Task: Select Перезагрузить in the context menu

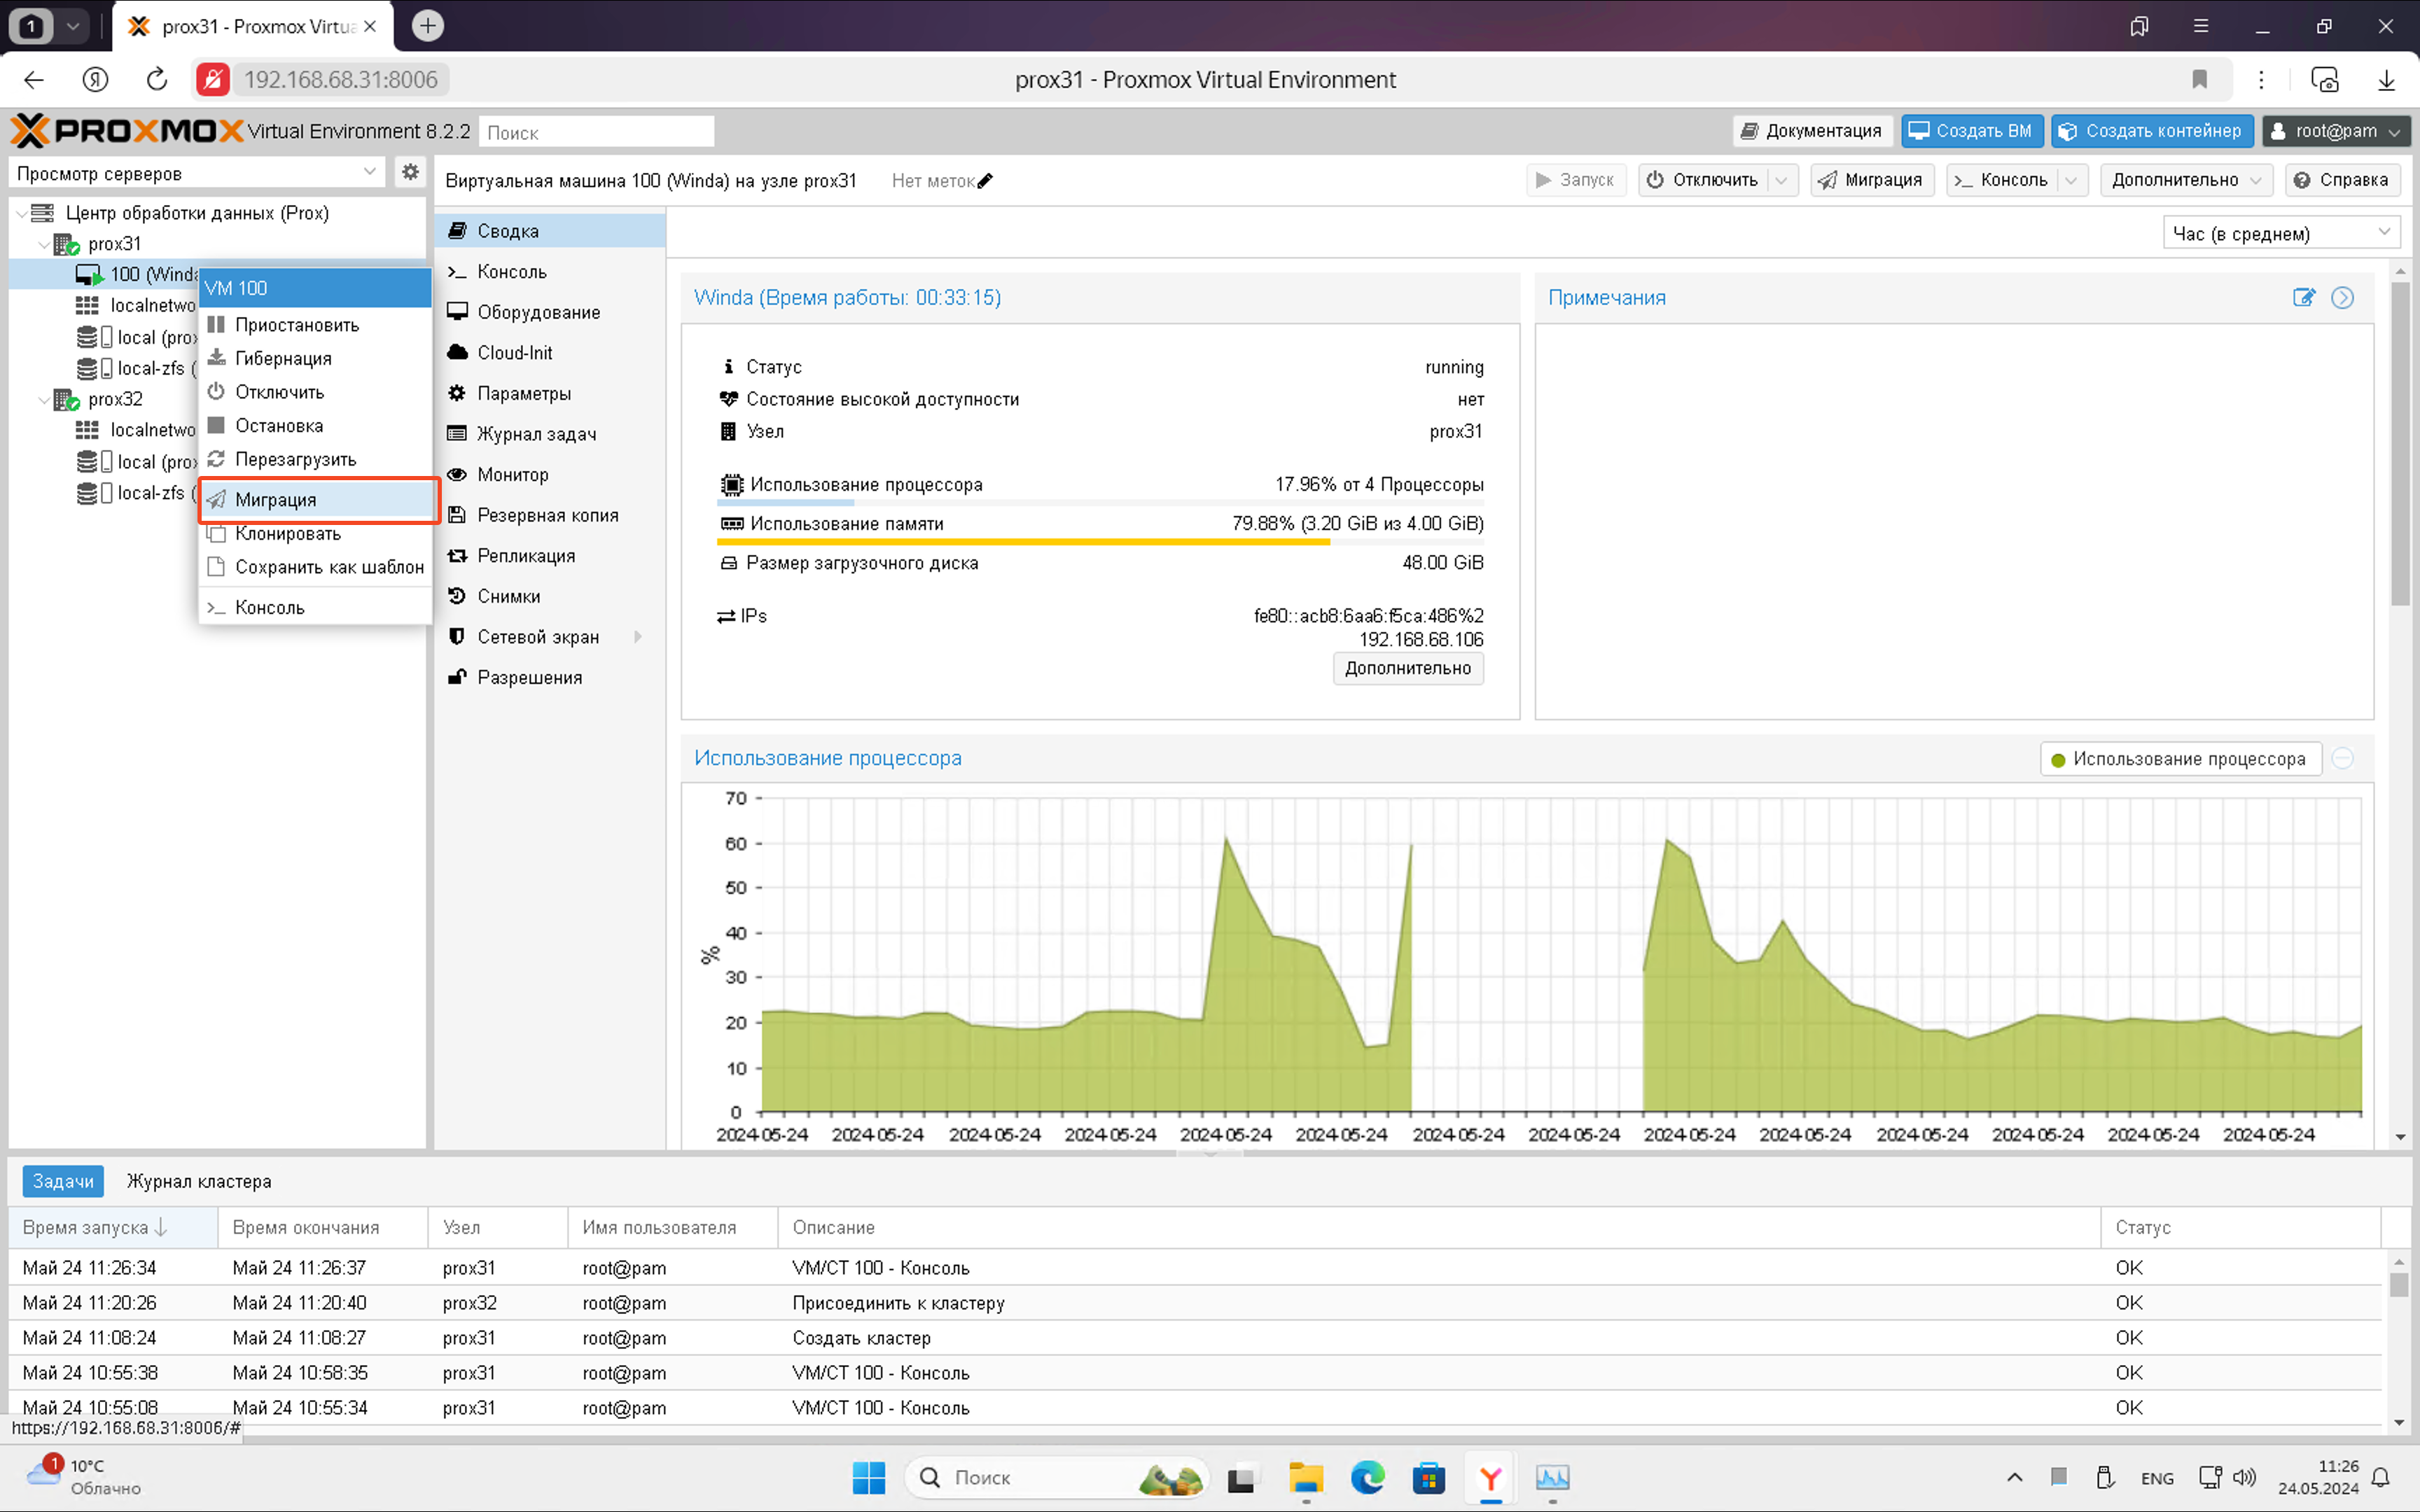Action: pyautogui.click(x=316, y=460)
